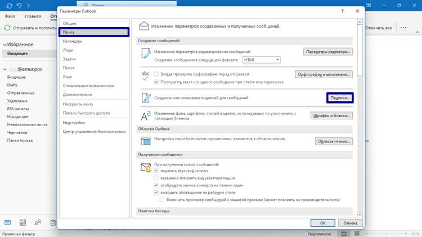This screenshot has width=422, height=237.
Task: Click the OK button in dialog
Action: tap(323, 223)
